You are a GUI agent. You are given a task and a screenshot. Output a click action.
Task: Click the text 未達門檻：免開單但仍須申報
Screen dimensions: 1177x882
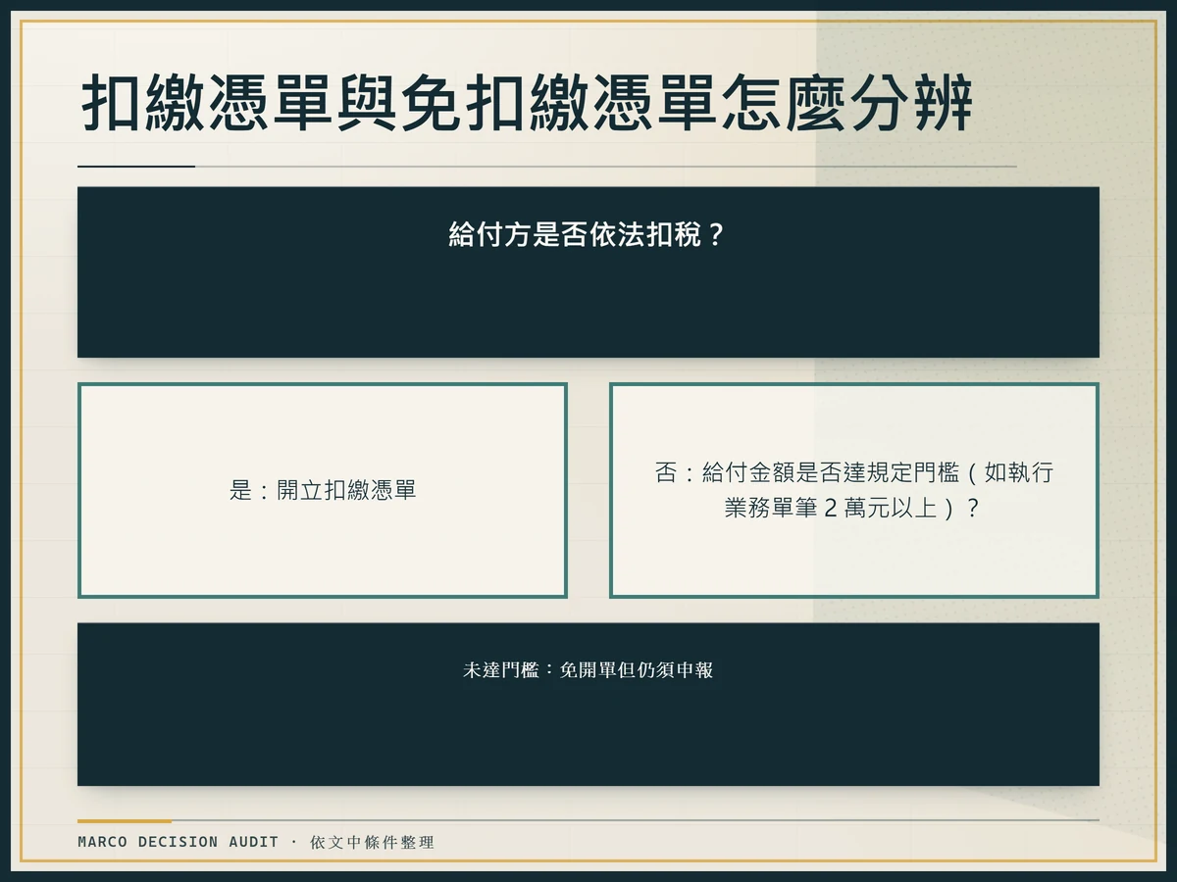pyautogui.click(x=588, y=671)
